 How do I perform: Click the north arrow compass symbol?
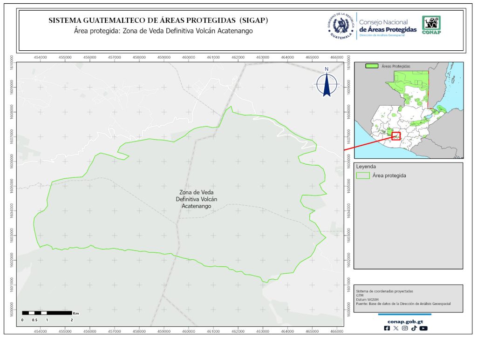click(327, 83)
